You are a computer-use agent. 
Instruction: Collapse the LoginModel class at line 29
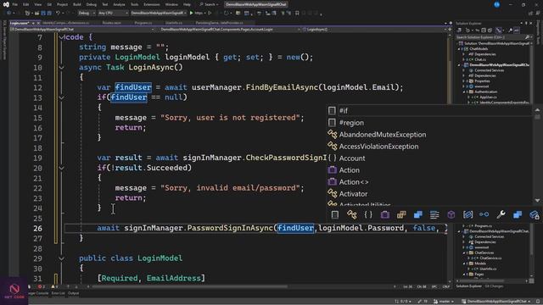click(61, 258)
